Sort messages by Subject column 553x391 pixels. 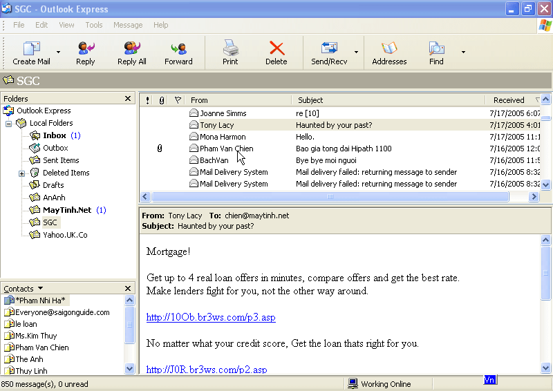(388, 100)
